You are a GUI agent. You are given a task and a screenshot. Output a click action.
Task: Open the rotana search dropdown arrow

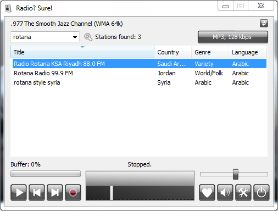(x=75, y=37)
